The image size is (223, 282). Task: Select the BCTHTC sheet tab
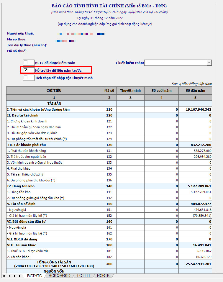pyautogui.click(x=35, y=276)
